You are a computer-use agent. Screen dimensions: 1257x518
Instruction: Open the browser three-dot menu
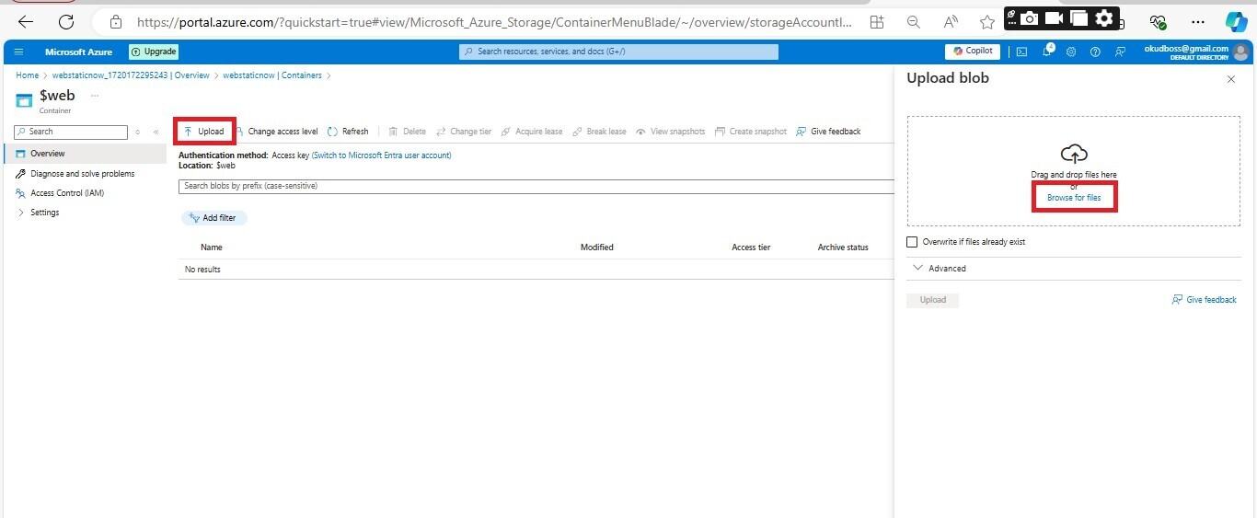click(1197, 21)
